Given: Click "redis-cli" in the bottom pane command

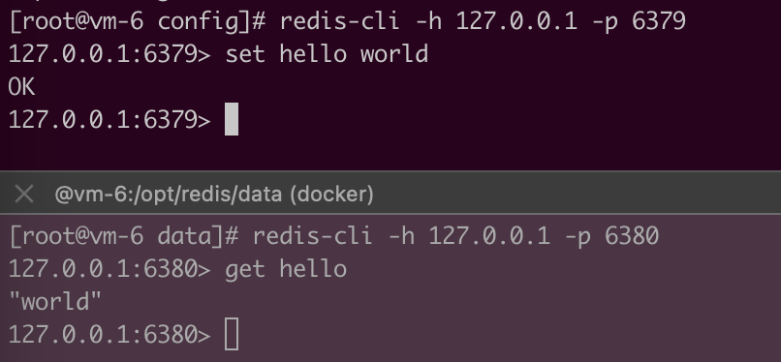Looking at the screenshot, I should (312, 236).
